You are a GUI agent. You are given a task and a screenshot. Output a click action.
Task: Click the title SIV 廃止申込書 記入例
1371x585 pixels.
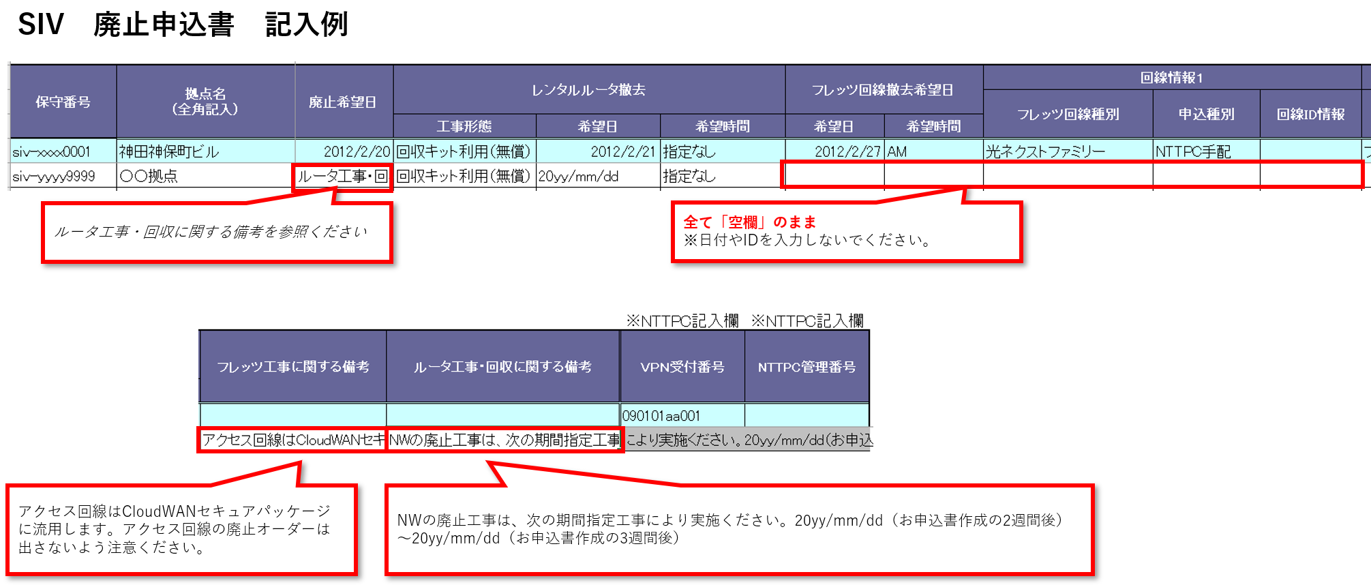pyautogui.click(x=183, y=25)
